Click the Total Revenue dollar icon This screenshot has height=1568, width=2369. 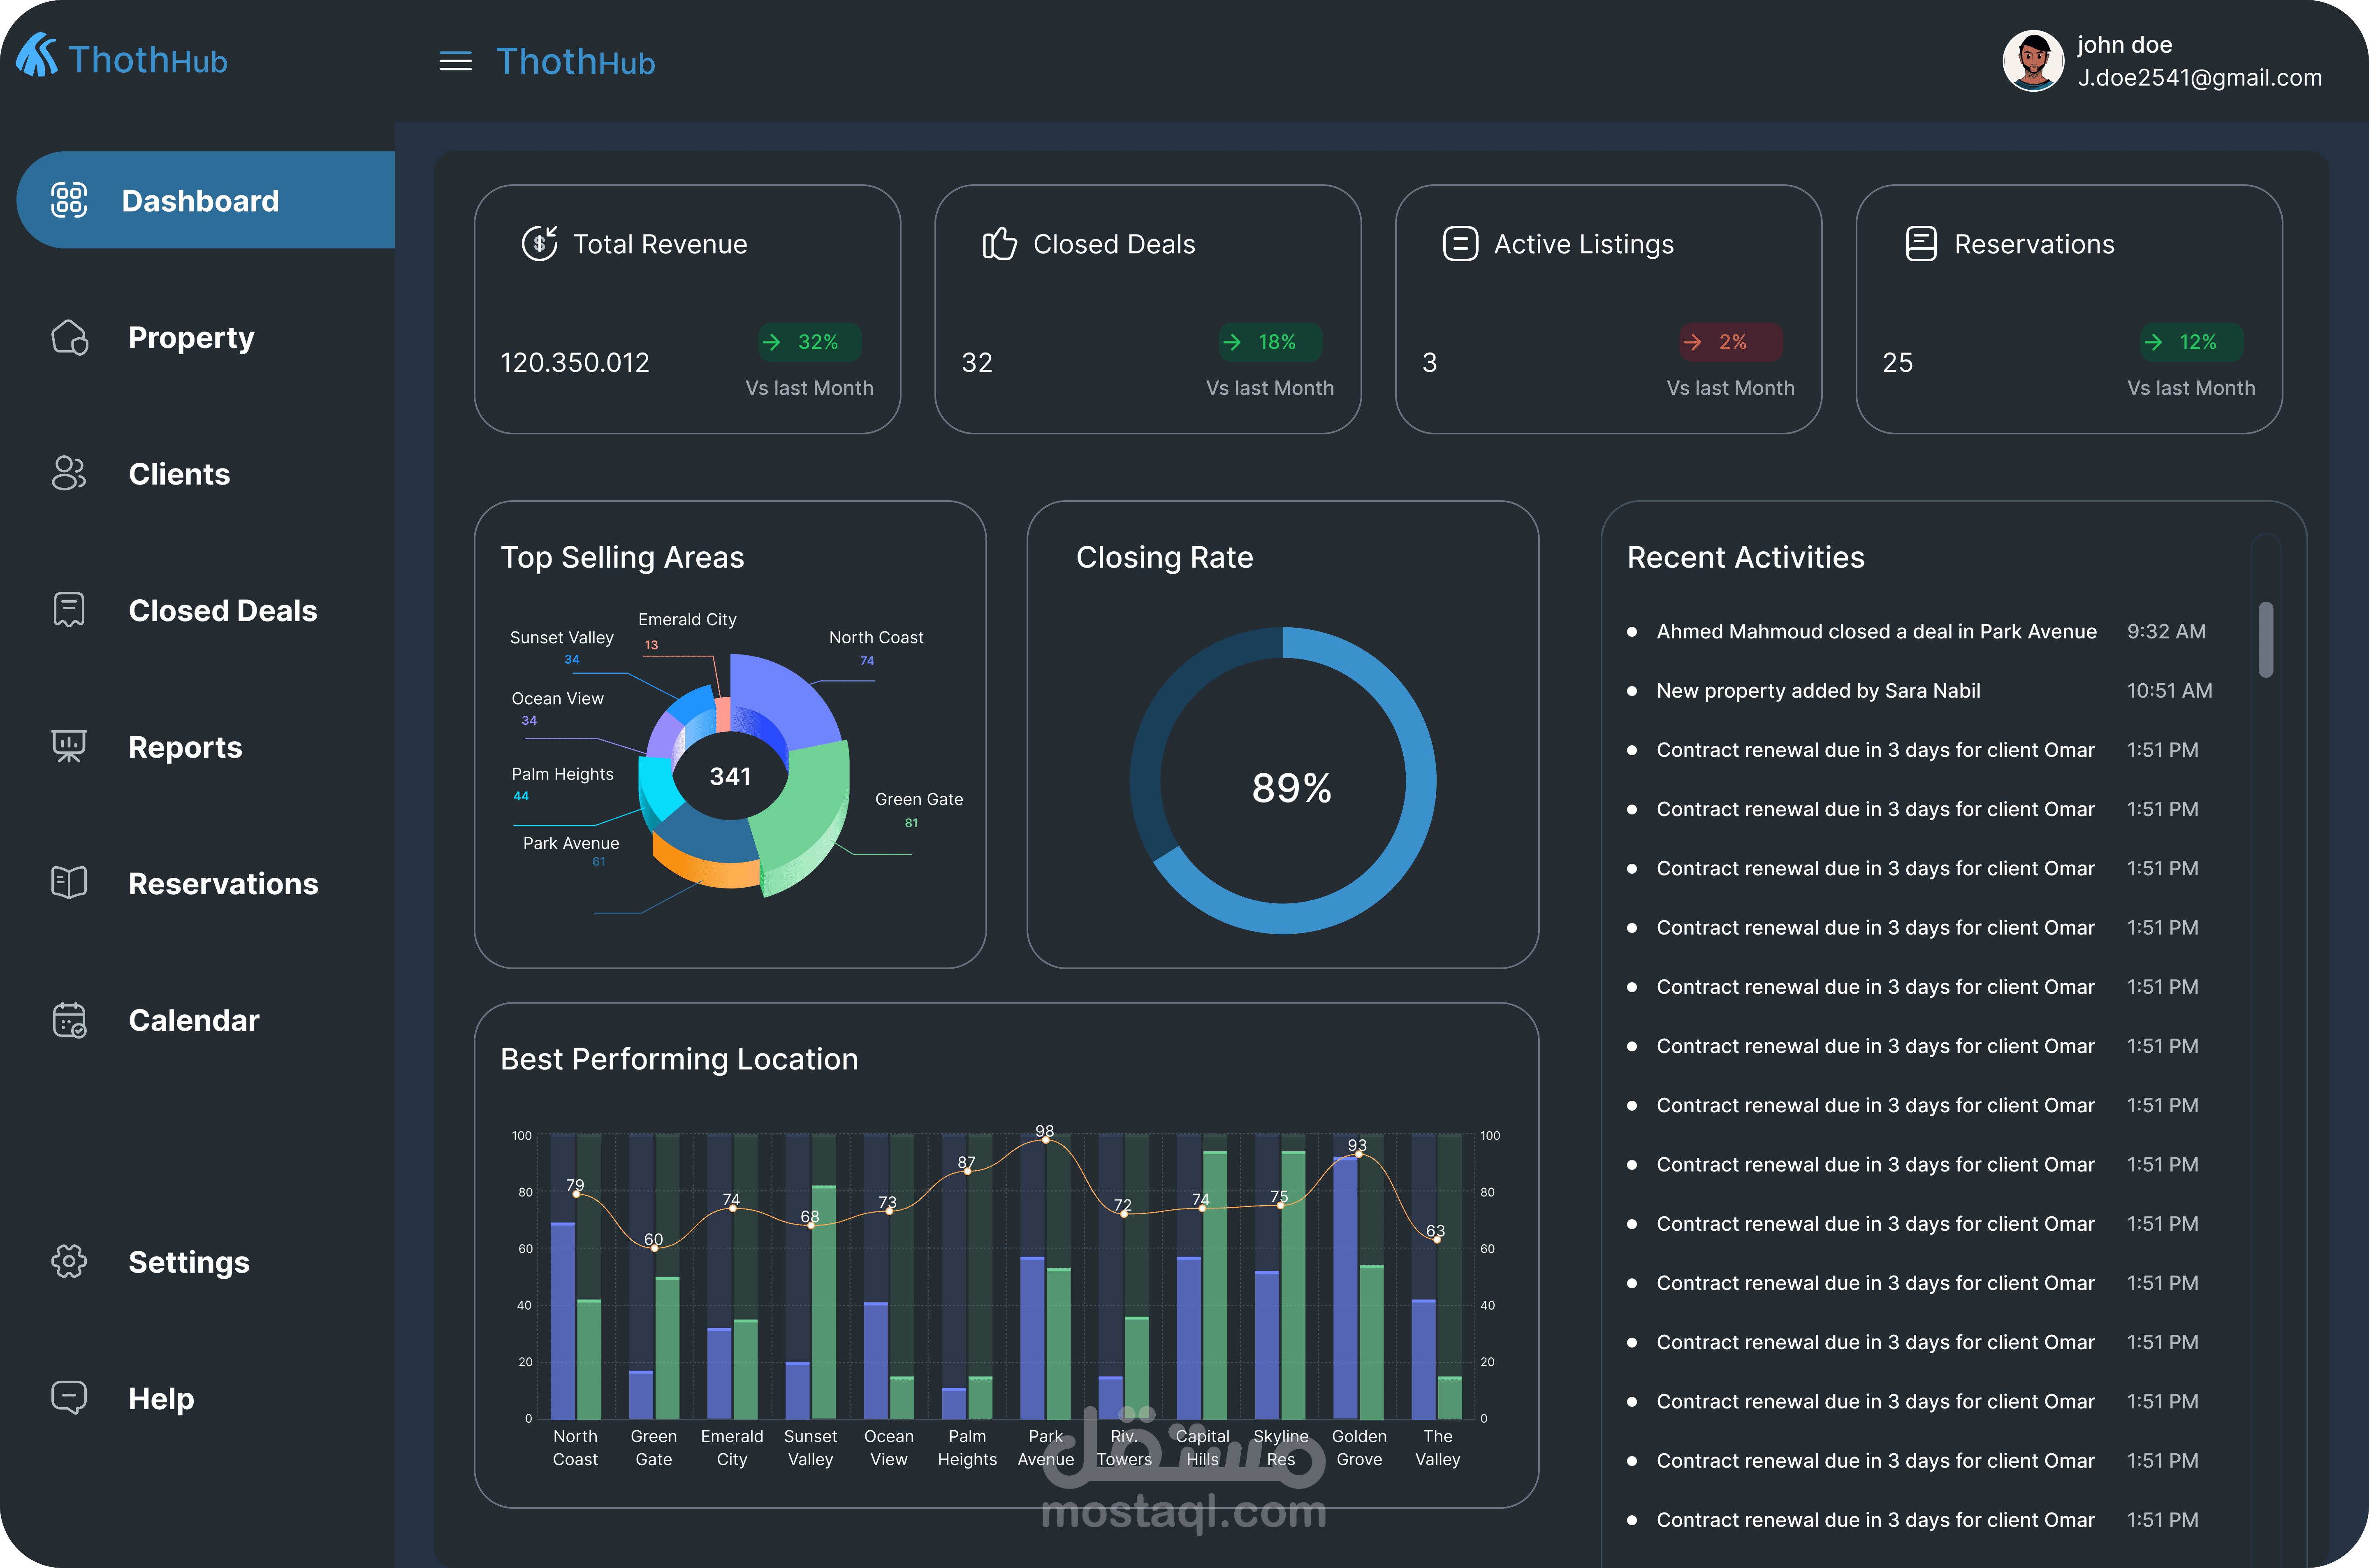coord(540,243)
